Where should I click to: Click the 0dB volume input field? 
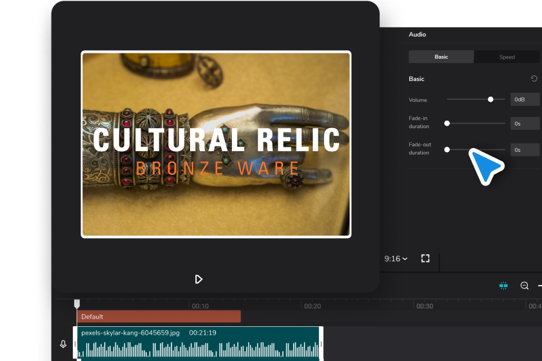point(525,100)
